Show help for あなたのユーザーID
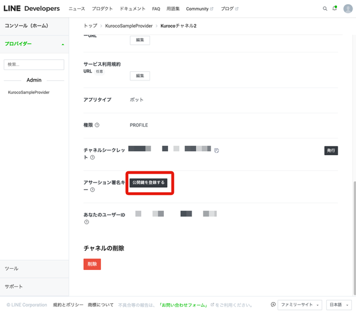The height and width of the screenshot is (311, 356). pyautogui.click(x=87, y=222)
